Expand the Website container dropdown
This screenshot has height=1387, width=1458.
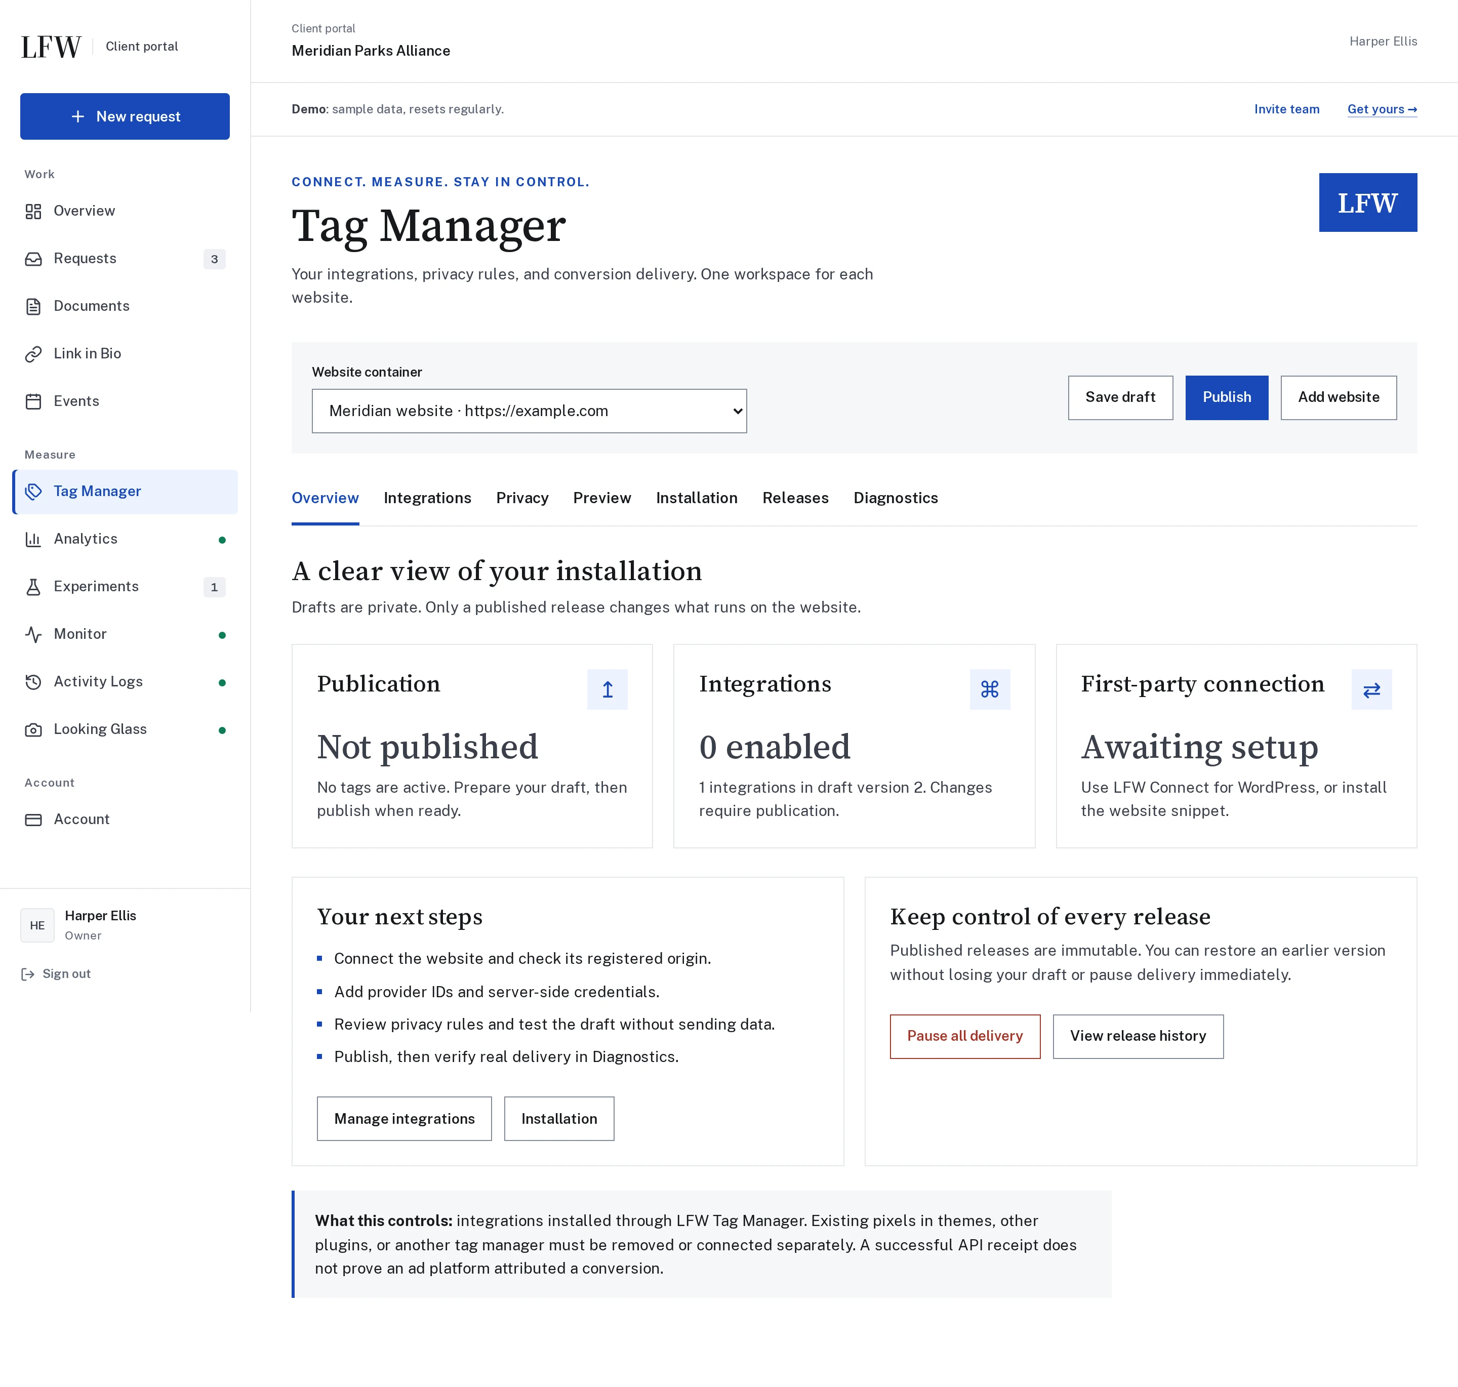tap(530, 411)
